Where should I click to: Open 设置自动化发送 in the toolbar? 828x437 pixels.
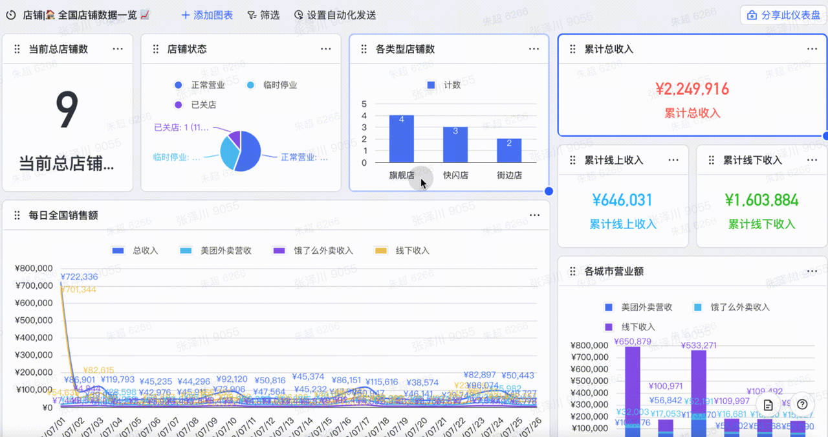[x=334, y=15]
